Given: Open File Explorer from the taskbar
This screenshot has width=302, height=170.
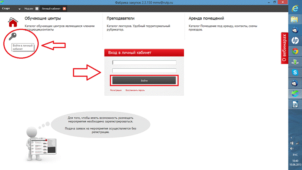Looking at the screenshot, I should coord(295,19).
